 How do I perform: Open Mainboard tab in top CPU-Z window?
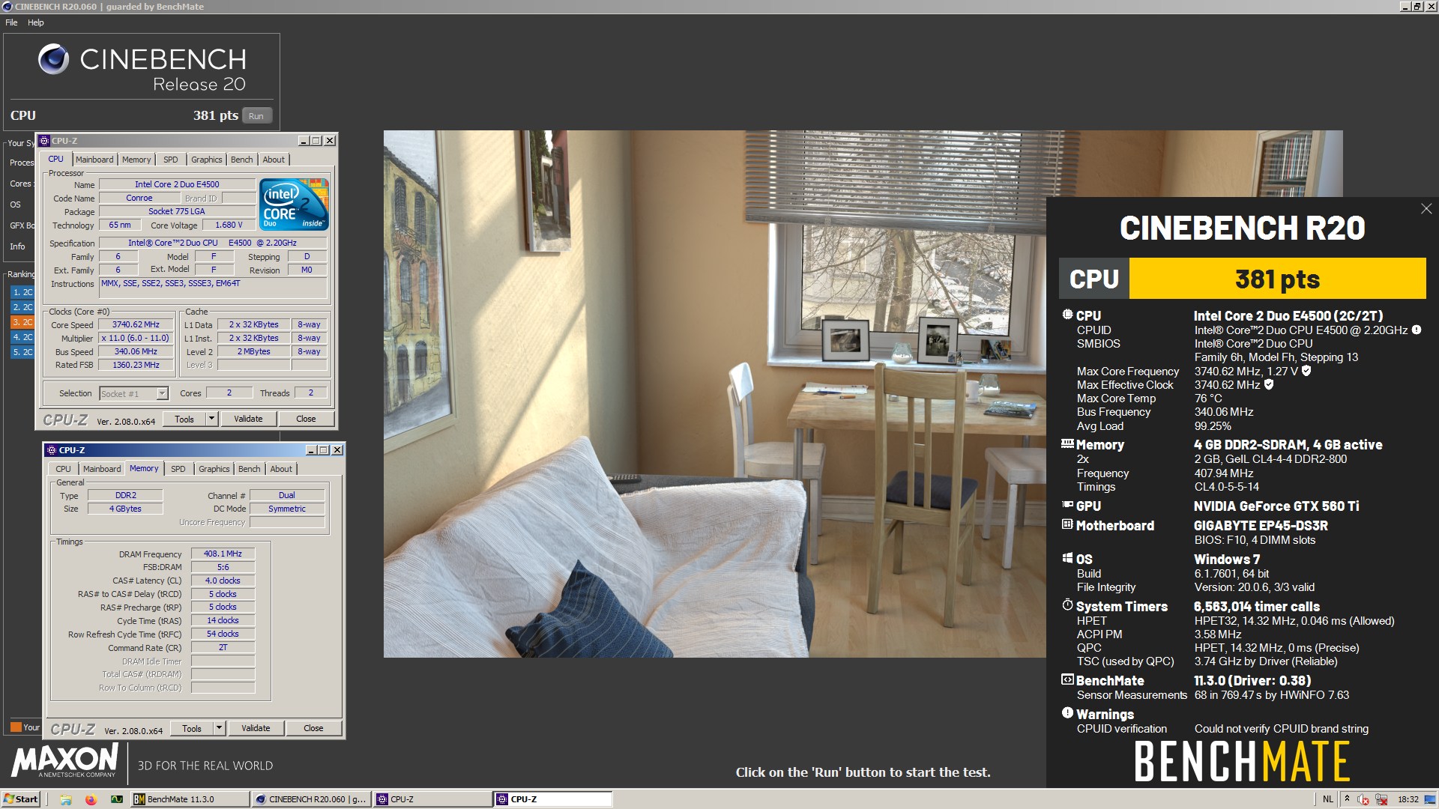[94, 160]
